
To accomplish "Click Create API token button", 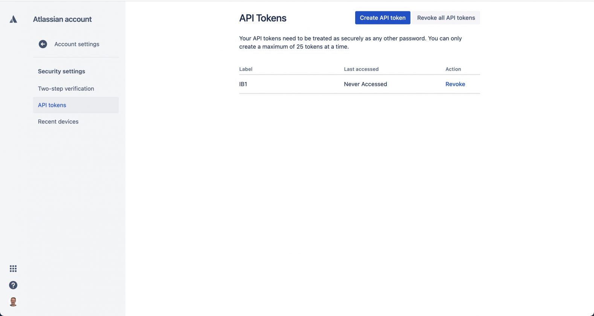I will tap(383, 18).
